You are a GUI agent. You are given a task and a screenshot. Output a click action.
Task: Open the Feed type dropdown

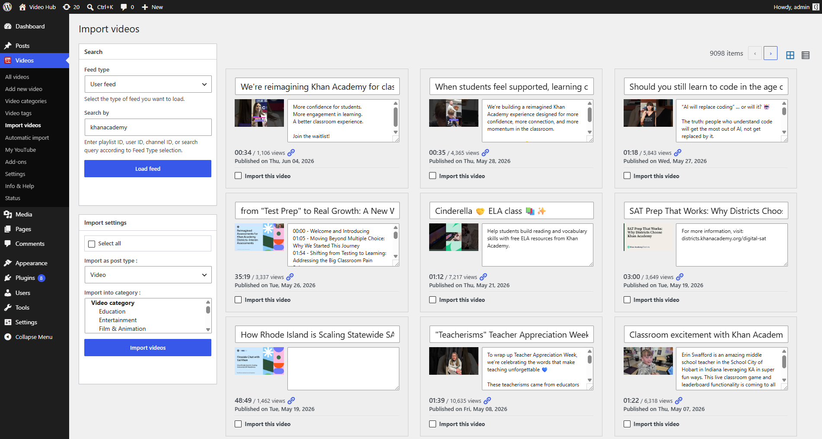tap(148, 84)
